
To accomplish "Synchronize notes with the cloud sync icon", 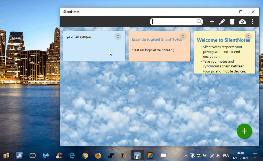I will click(242, 22).
